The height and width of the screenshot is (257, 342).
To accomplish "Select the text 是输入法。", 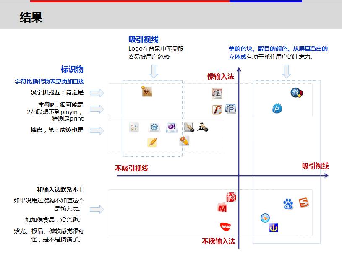I will point(68,209).
